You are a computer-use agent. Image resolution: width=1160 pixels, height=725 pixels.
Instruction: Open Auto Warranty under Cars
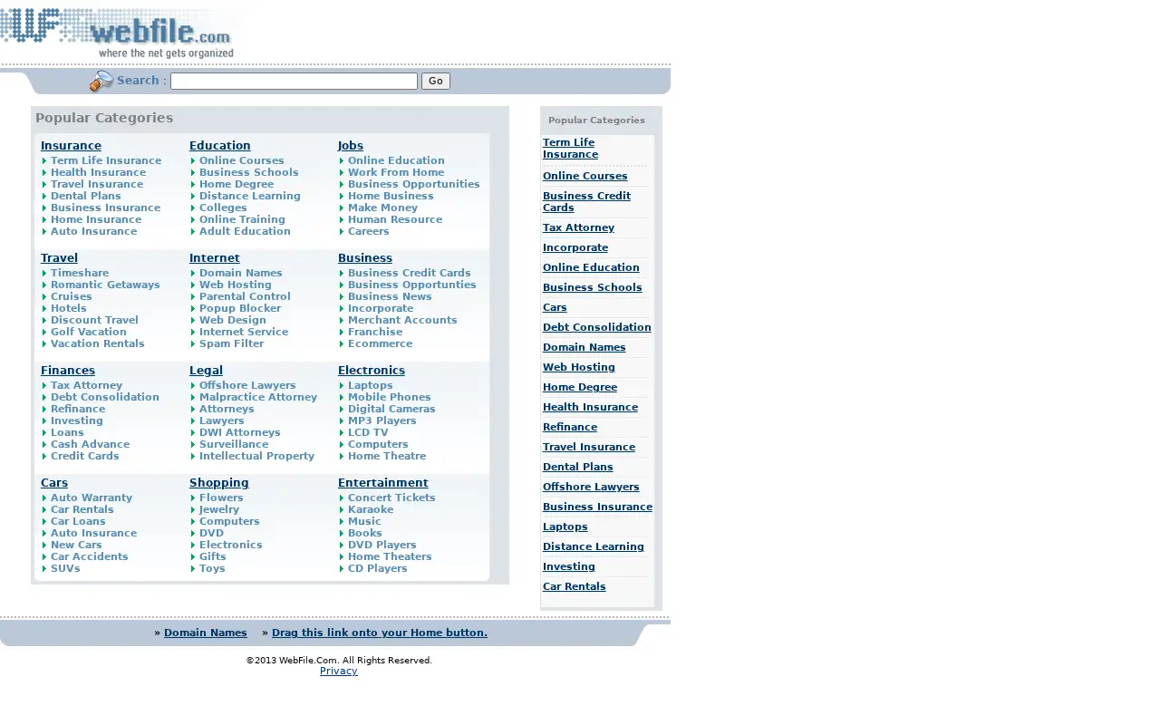coord(92,498)
